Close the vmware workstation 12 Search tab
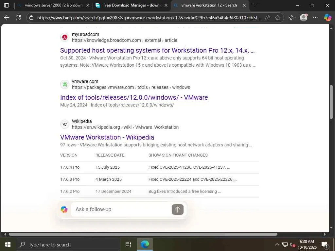This screenshot has width=335, height=251. pyautogui.click(x=244, y=6)
